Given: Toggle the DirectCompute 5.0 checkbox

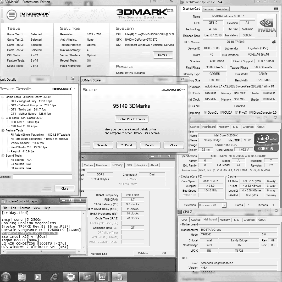Looking at the screenshot, I should (251, 112).
